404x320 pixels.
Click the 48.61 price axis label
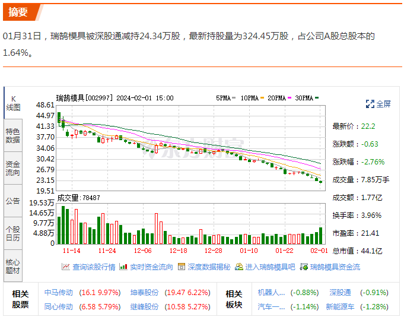click(x=45, y=105)
